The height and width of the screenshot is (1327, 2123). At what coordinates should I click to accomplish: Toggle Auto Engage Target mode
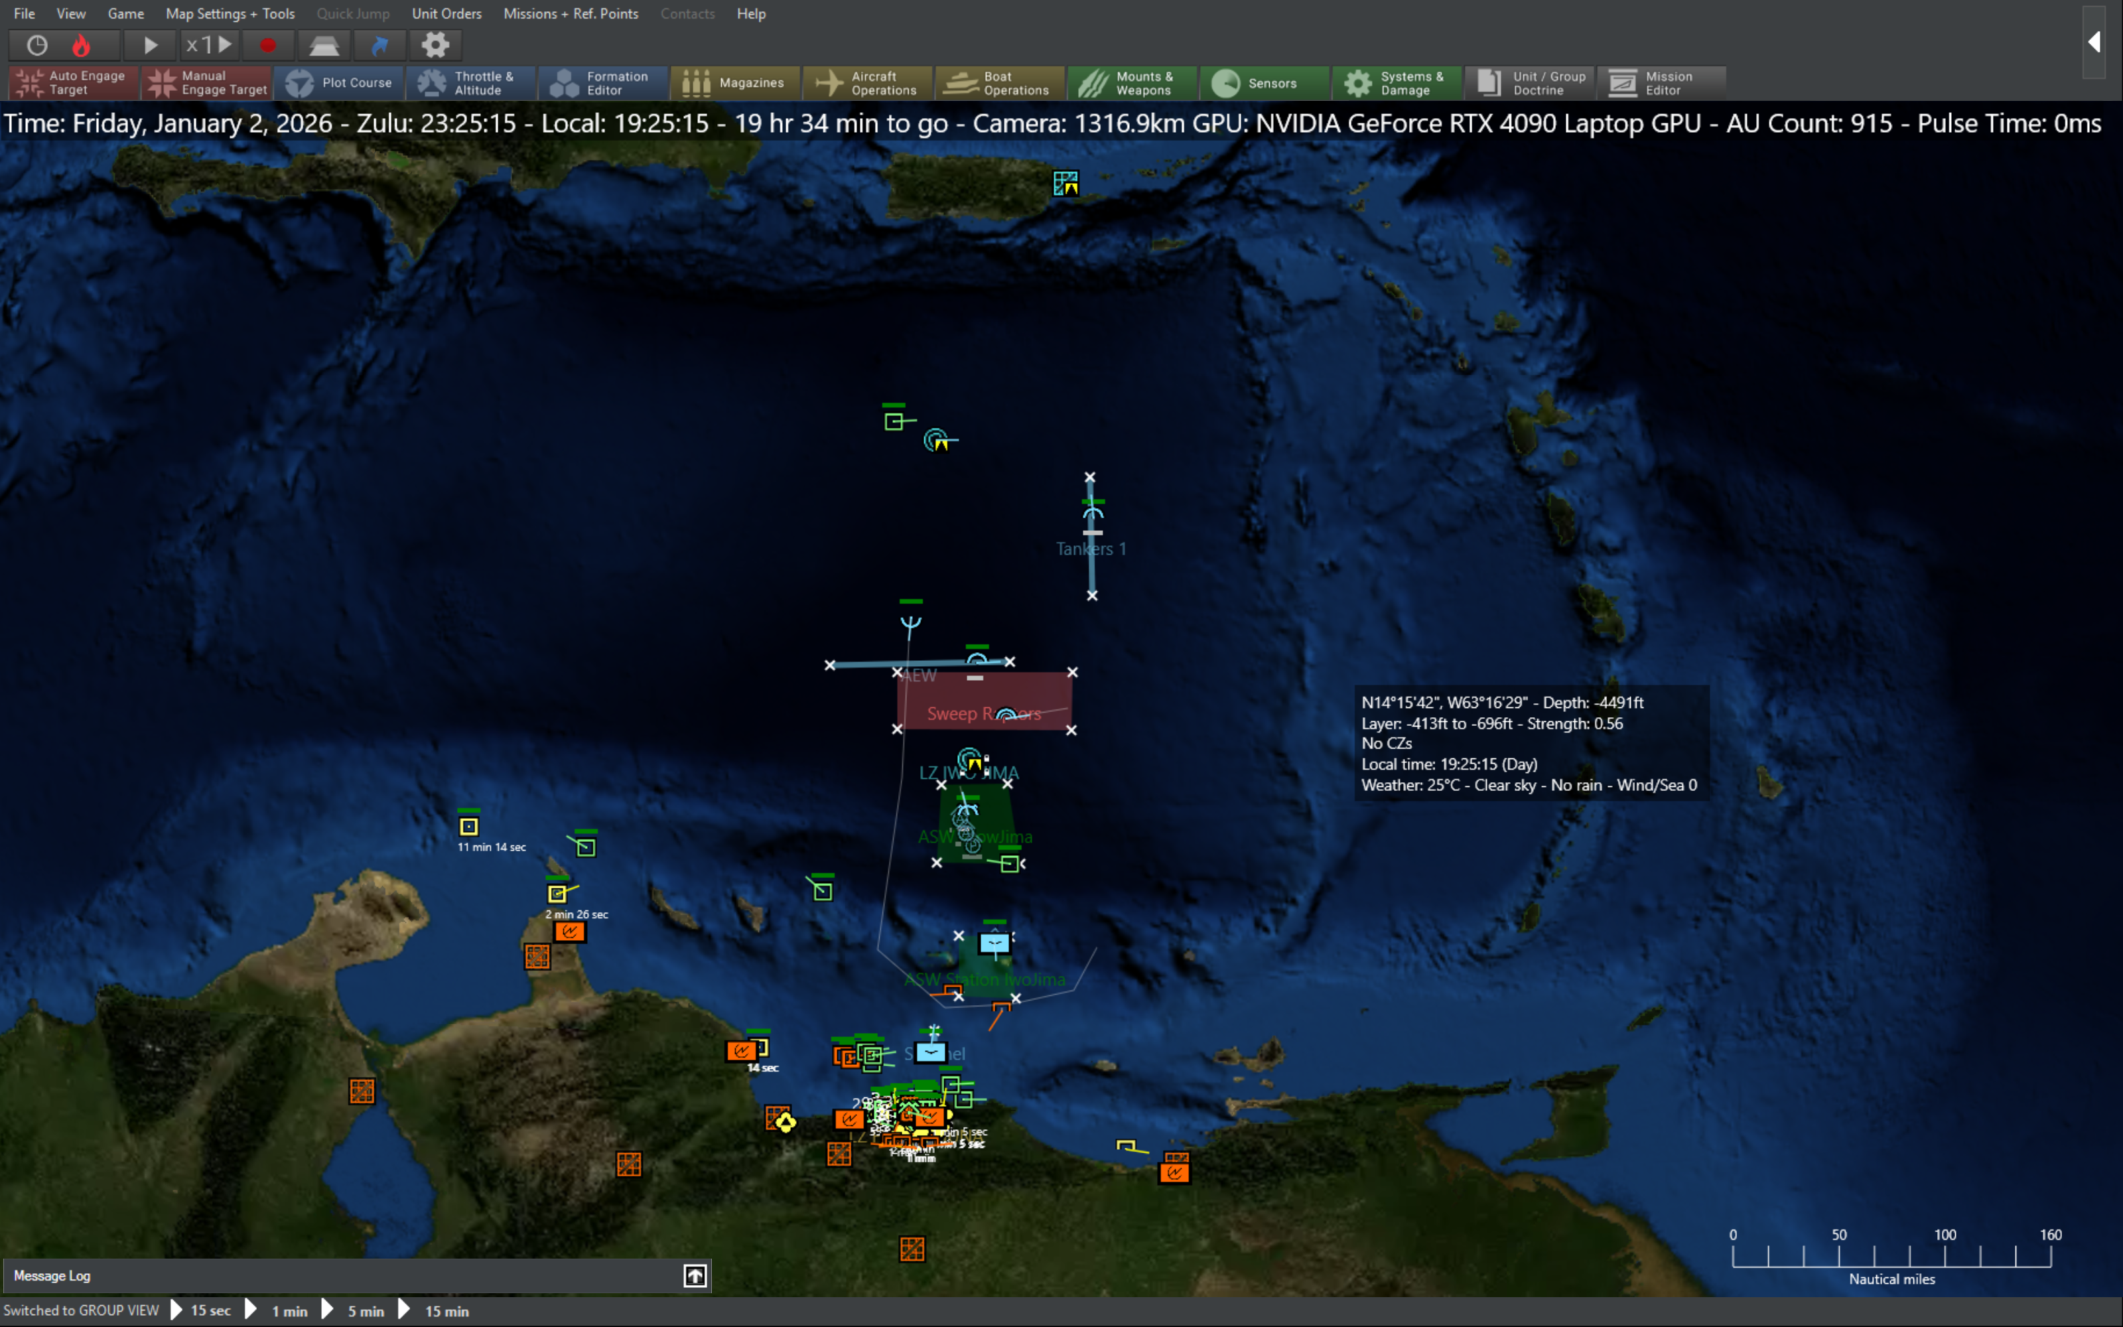(x=73, y=84)
